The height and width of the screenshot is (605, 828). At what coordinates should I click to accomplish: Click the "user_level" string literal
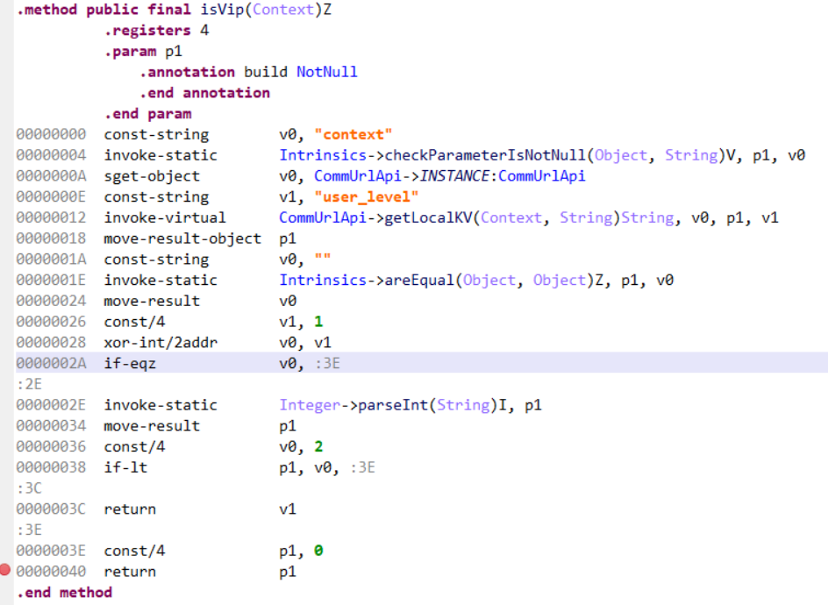[x=367, y=197]
